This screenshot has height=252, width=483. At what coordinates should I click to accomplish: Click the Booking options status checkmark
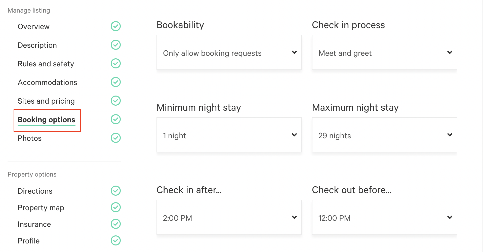pos(116,119)
